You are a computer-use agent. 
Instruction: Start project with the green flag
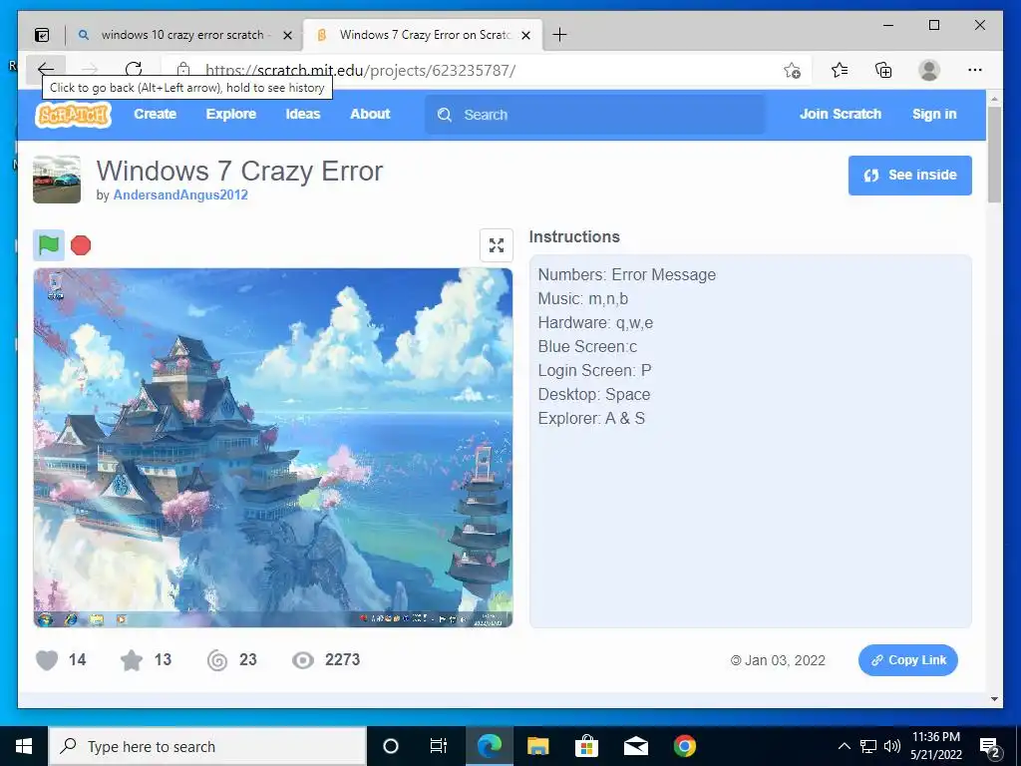(49, 245)
